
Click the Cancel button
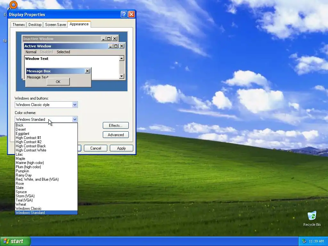pyautogui.click(x=95, y=148)
